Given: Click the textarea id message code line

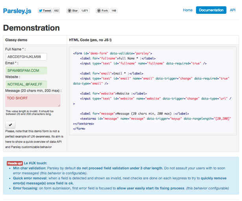Looking at the screenshot, I should coord(155,118).
